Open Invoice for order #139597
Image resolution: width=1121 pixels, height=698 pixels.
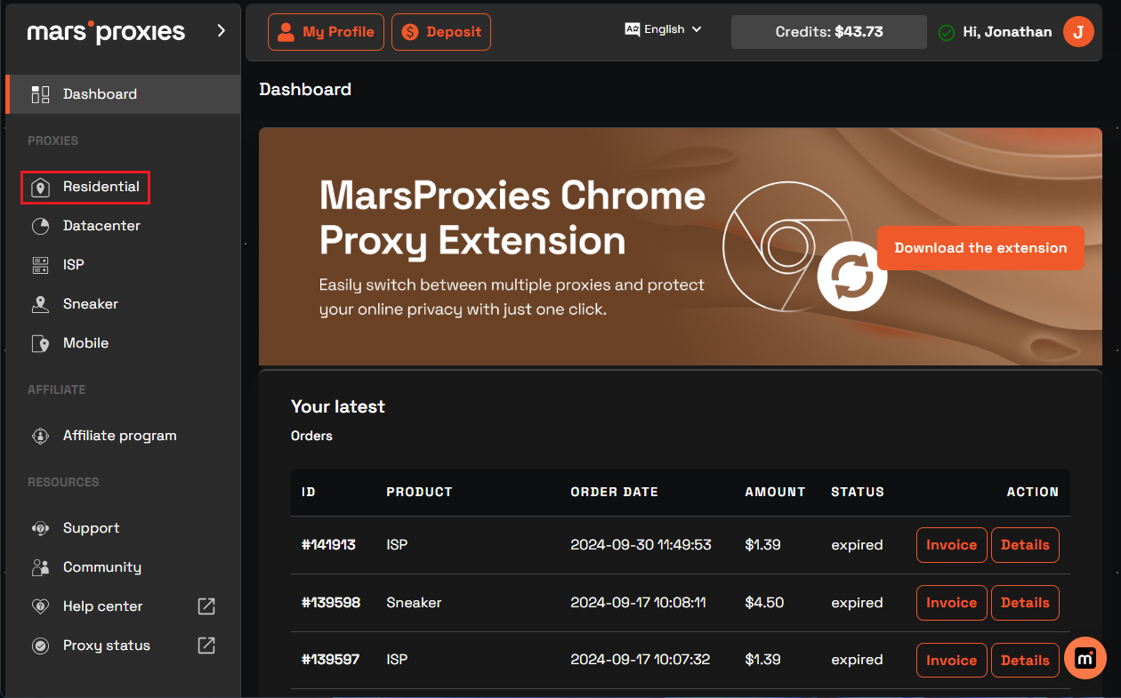pyautogui.click(x=951, y=661)
